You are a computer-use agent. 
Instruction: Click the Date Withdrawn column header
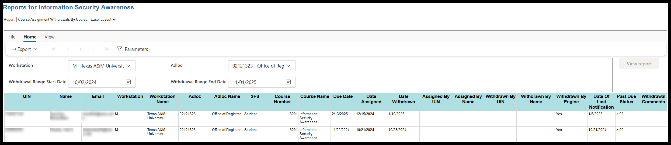[403, 99]
